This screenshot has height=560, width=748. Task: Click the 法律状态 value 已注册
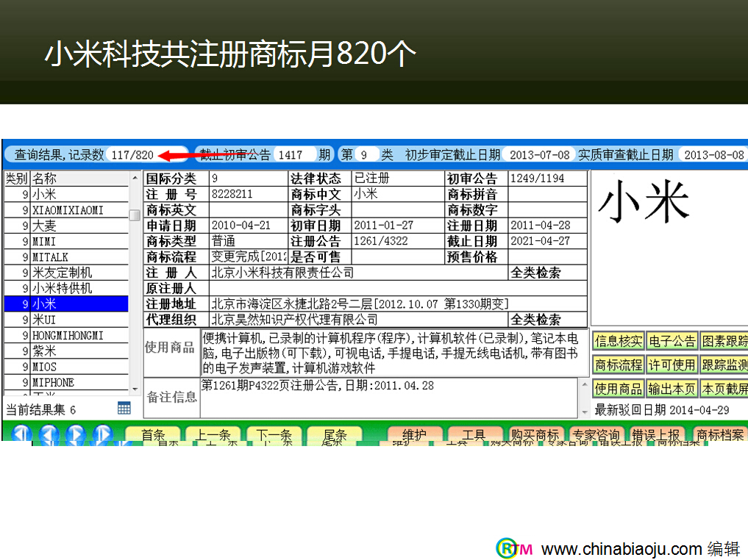(371, 179)
